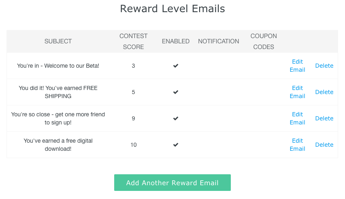
Task: Delete the free digital download email
Action: pyautogui.click(x=324, y=145)
